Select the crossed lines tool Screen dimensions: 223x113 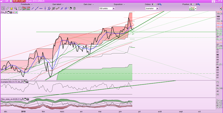(62, 9)
